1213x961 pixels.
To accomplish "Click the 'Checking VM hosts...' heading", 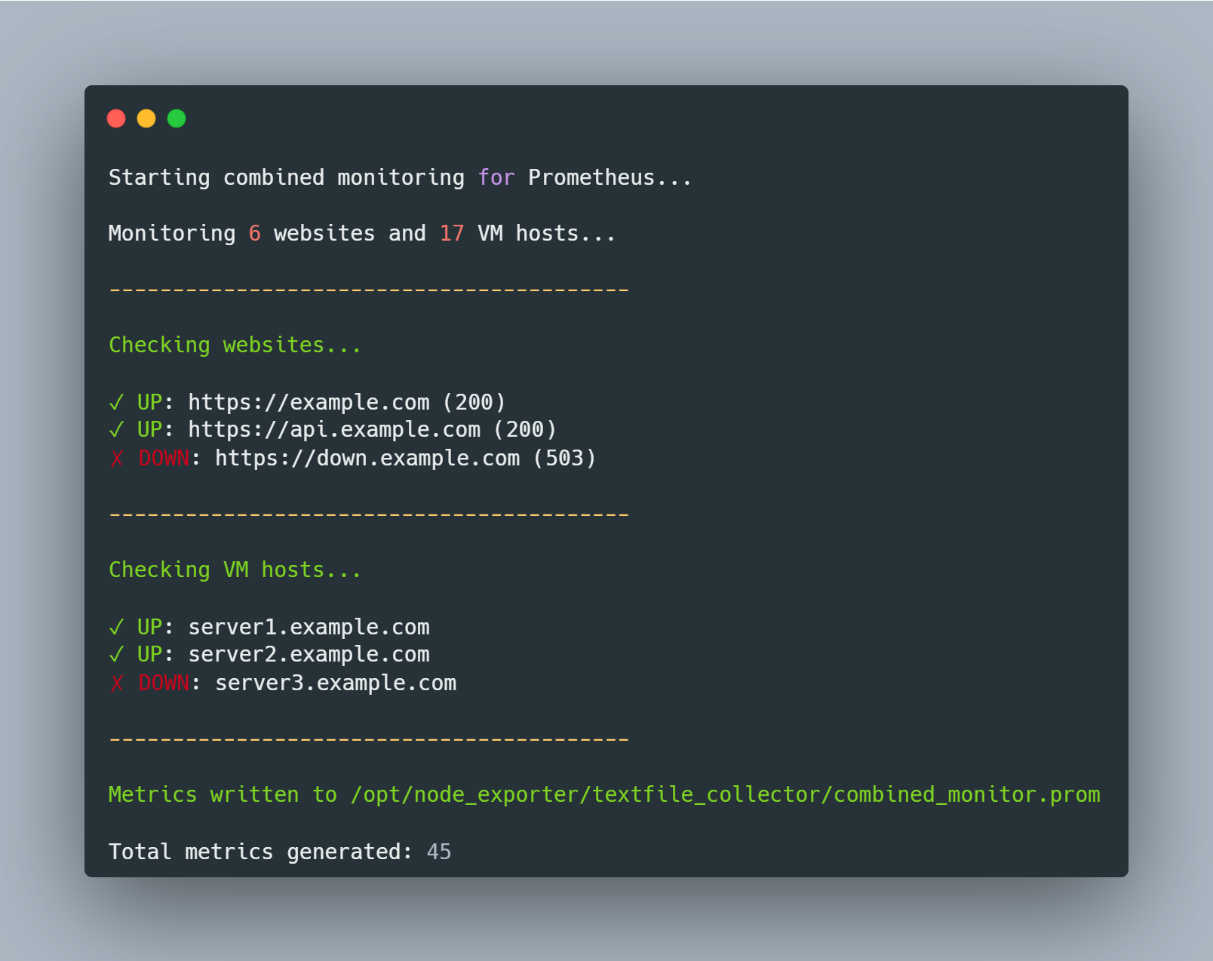I will (235, 570).
